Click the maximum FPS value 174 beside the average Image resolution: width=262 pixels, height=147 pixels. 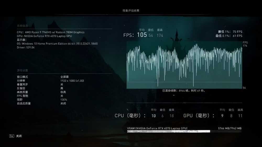[160, 35]
